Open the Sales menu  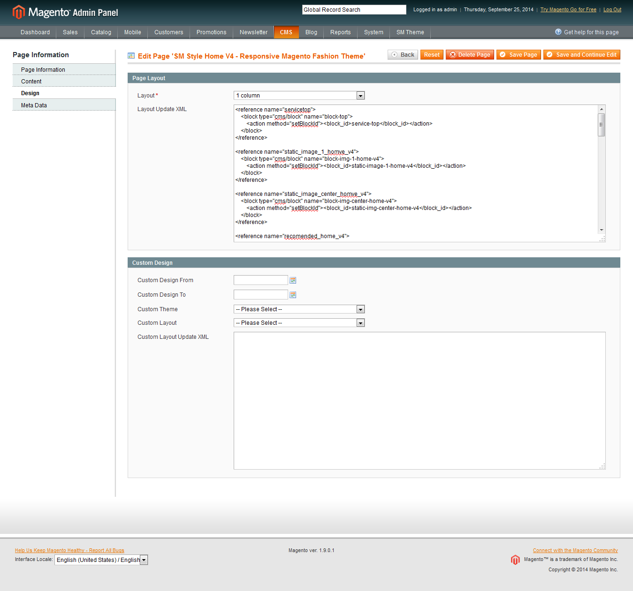[x=70, y=32]
